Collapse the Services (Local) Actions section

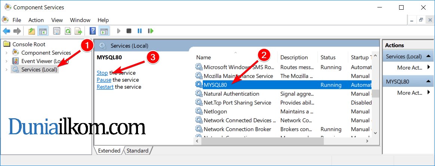click(x=429, y=57)
